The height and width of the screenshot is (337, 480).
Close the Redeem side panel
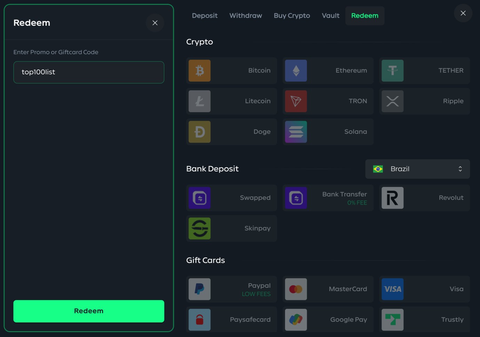[x=155, y=23]
